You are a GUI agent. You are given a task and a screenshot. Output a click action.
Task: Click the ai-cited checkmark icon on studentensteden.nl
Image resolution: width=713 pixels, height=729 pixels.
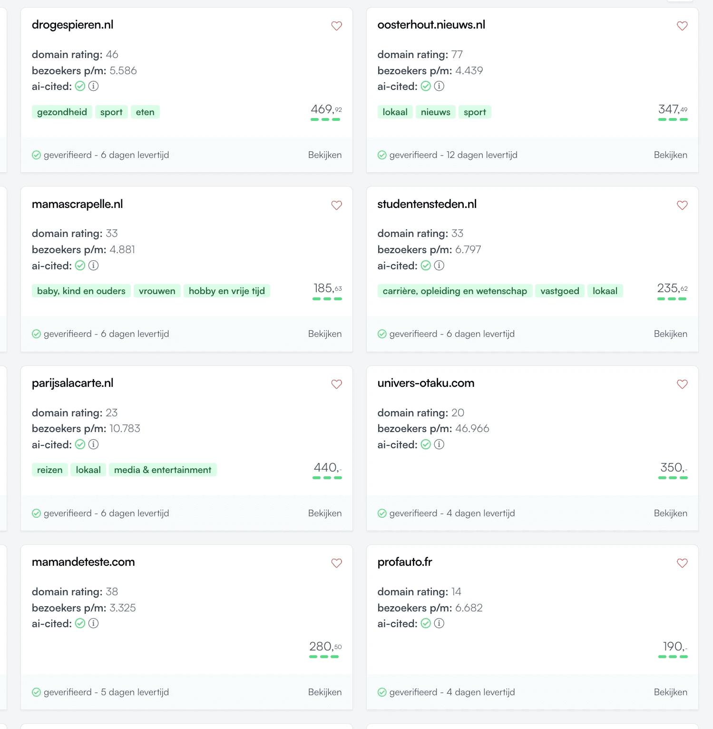tap(426, 266)
